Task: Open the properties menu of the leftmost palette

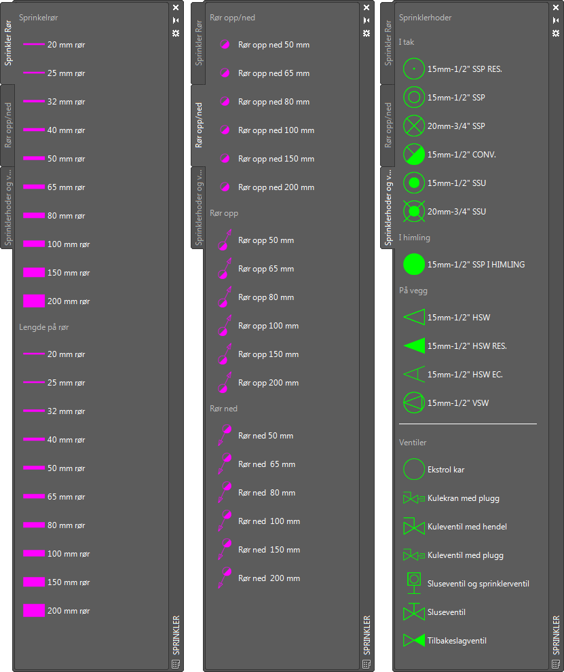Action: pos(176,33)
